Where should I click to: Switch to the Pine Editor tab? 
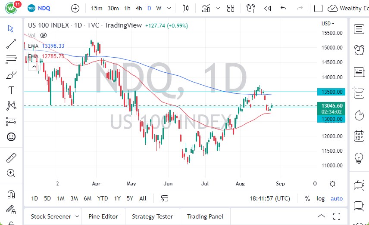point(103,216)
